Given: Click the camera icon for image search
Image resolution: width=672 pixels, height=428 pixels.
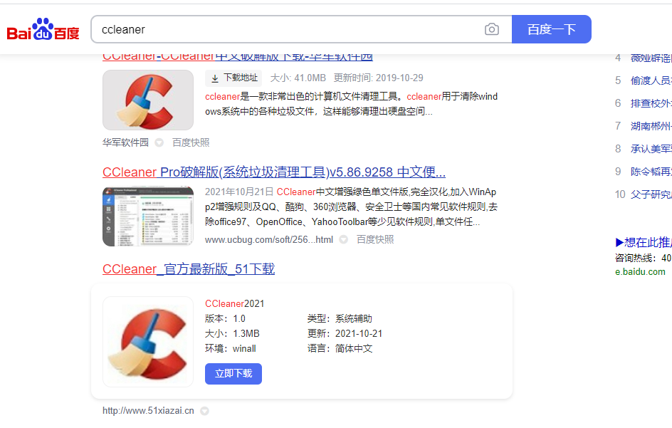Looking at the screenshot, I should [491, 29].
